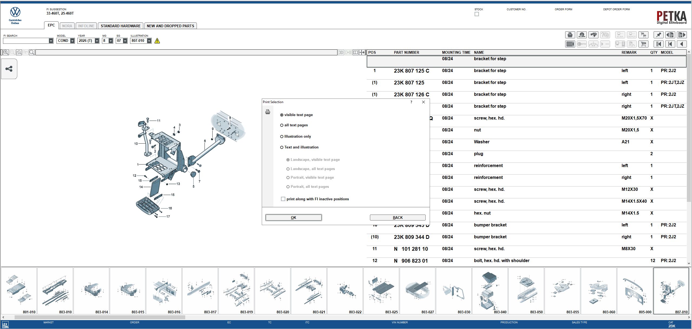Click the BACK button in dialog
692x329 pixels.
[398, 218]
